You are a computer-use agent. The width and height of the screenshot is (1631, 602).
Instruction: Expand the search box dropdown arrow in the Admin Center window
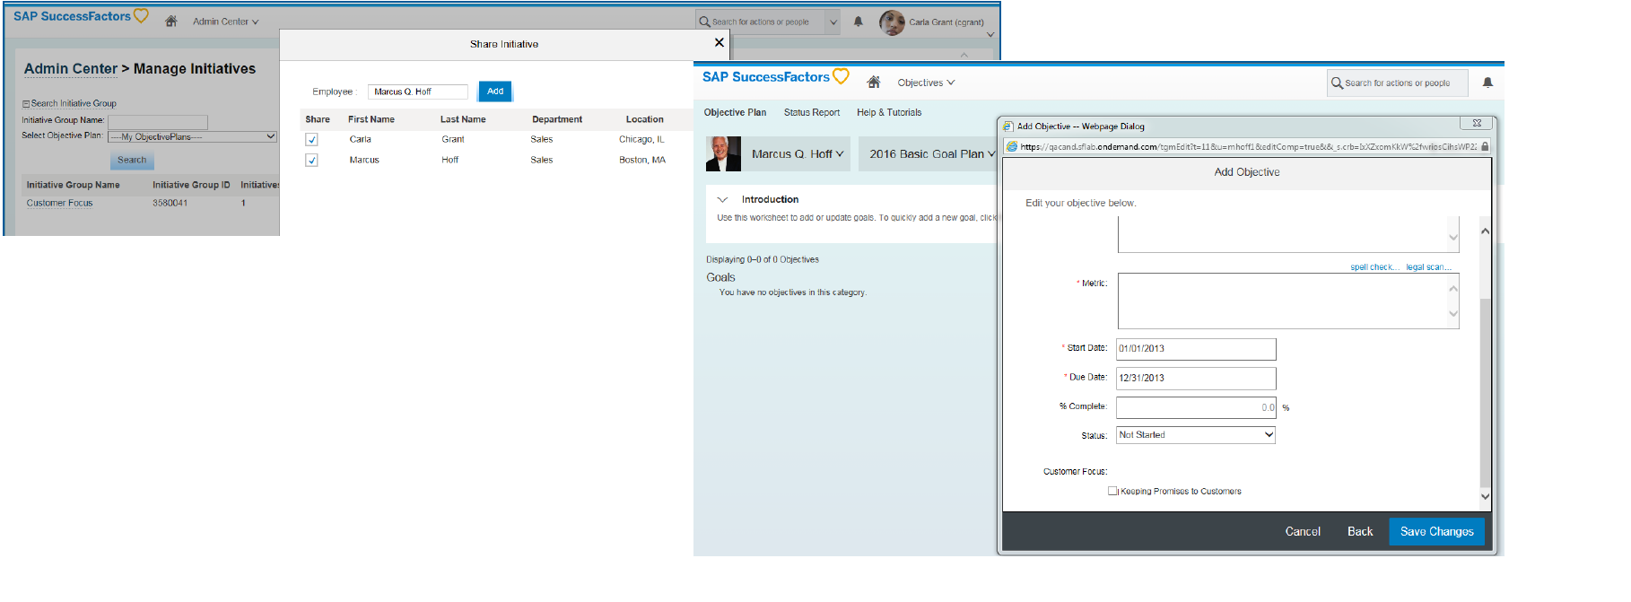(x=833, y=22)
